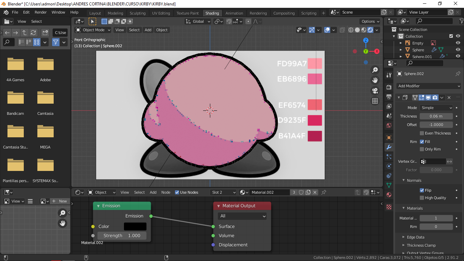Go to parent directory in file browser
464x261 pixels.
click(24, 33)
